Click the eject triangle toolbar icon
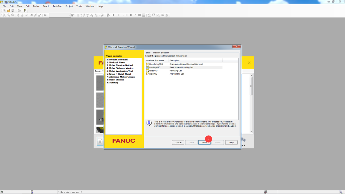The height and width of the screenshot is (194, 345). tap(135, 15)
